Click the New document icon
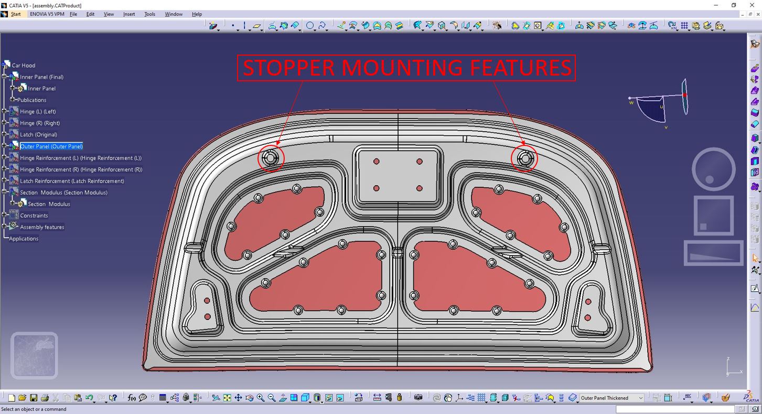Viewport: 762px width, 414px height. point(12,398)
